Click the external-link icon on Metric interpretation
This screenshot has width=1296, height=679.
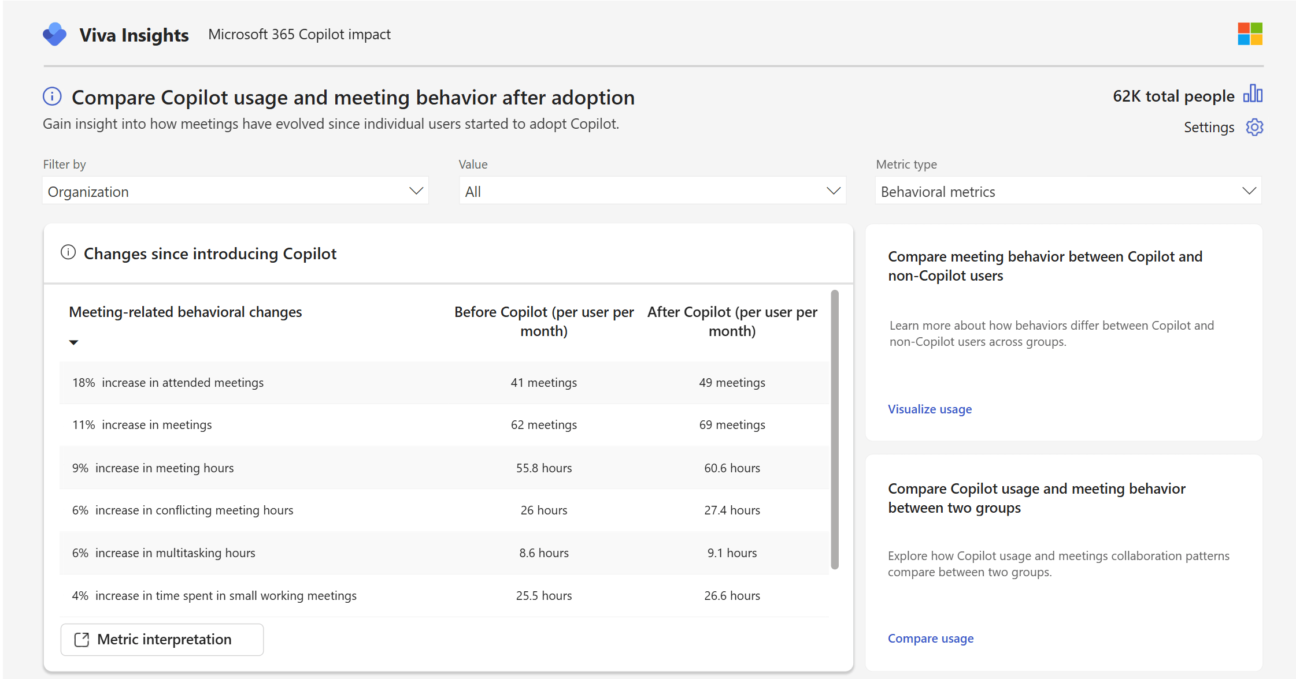81,639
